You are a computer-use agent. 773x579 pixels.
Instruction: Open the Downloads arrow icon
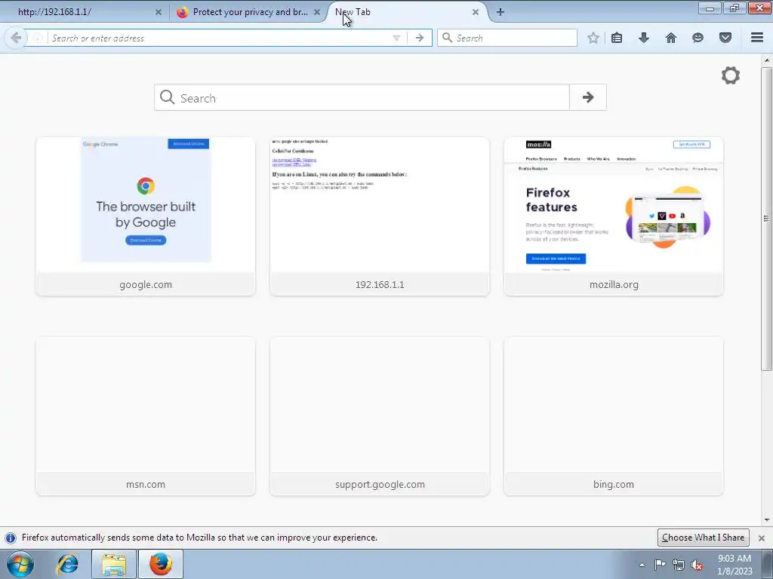(644, 38)
